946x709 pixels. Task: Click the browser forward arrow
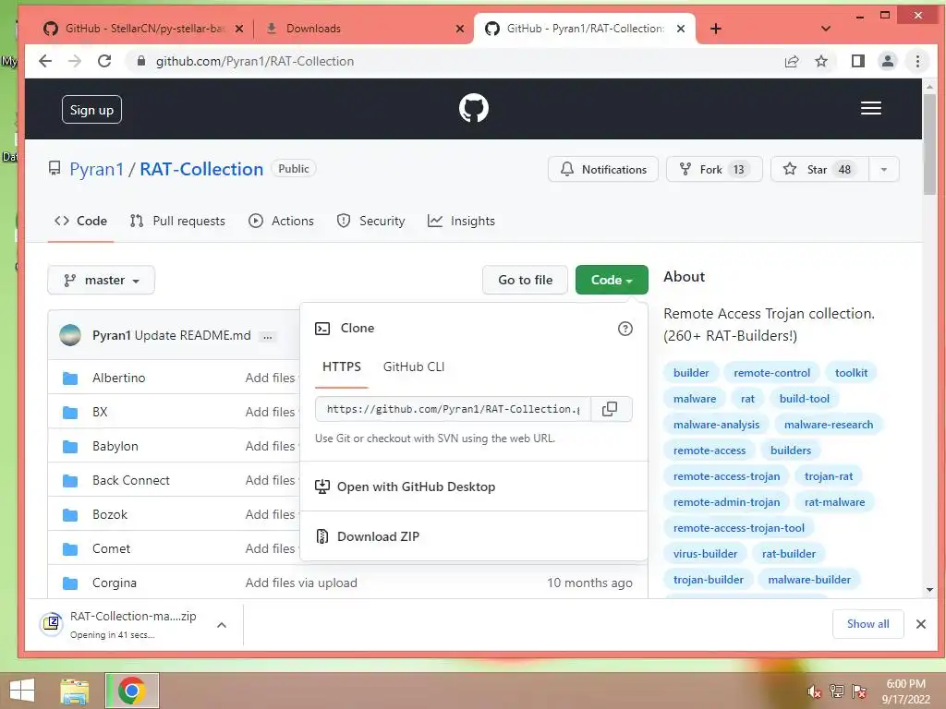(75, 61)
